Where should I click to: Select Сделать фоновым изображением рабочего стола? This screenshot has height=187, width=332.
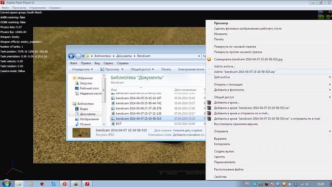tap(247, 29)
